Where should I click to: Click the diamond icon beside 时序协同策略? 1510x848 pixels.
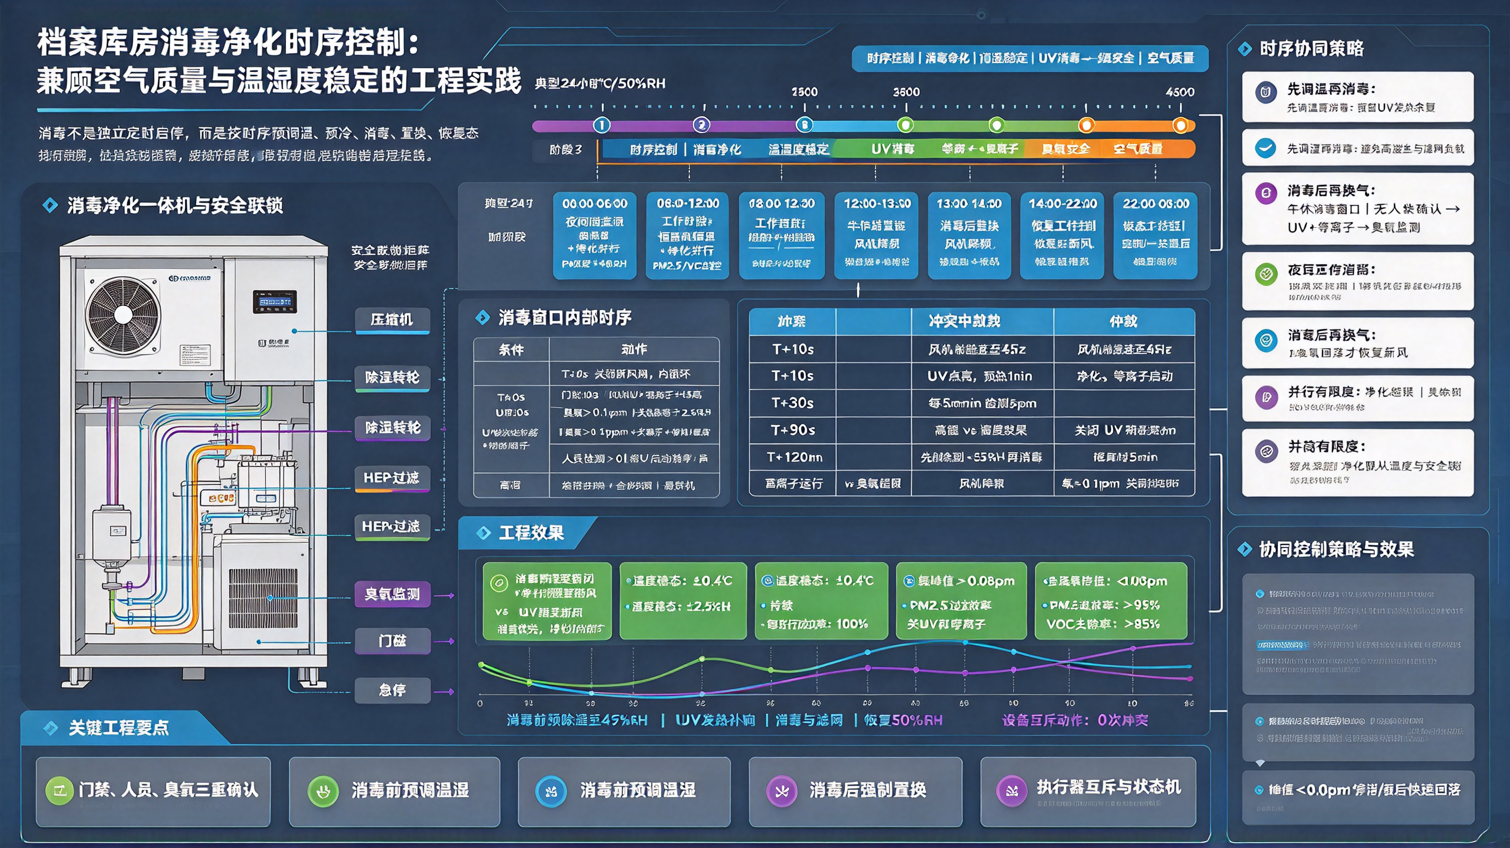coord(1245,49)
